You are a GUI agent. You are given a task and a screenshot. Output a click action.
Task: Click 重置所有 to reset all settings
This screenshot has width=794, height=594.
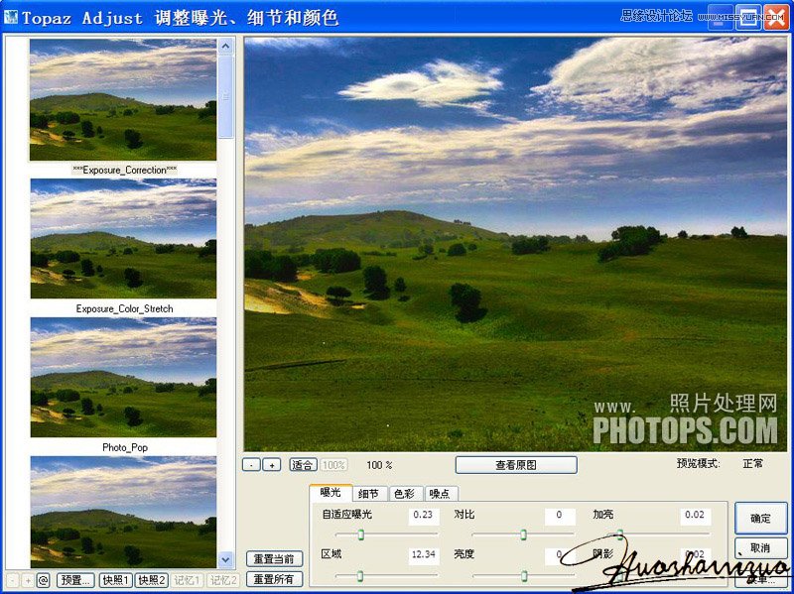tap(274, 579)
